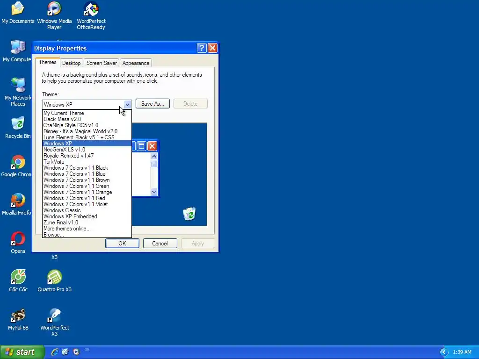Image resolution: width=479 pixels, height=359 pixels.
Task: Select Royale Remixed v1.47 theme
Action: [x=87, y=156]
